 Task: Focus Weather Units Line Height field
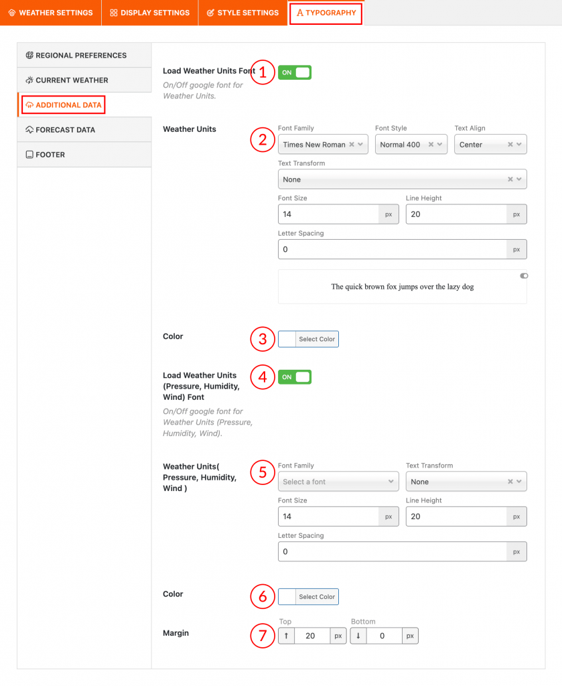pos(456,214)
